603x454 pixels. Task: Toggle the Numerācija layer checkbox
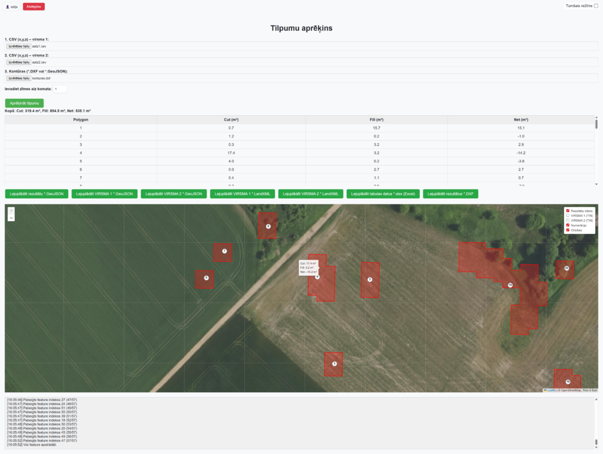point(568,225)
